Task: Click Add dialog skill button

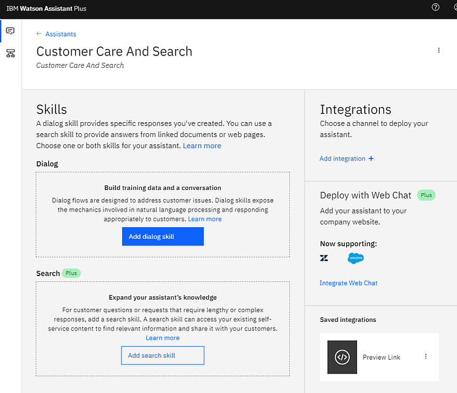Action: pyautogui.click(x=163, y=236)
